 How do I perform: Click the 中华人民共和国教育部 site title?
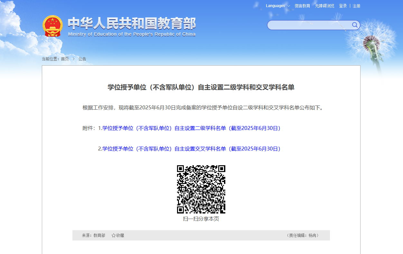pyautogui.click(x=132, y=24)
